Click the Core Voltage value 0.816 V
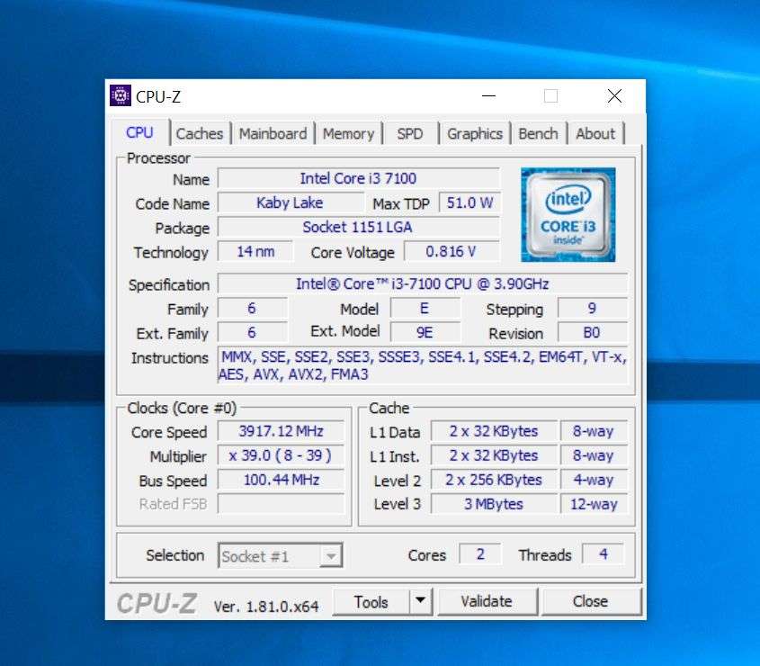 (452, 252)
